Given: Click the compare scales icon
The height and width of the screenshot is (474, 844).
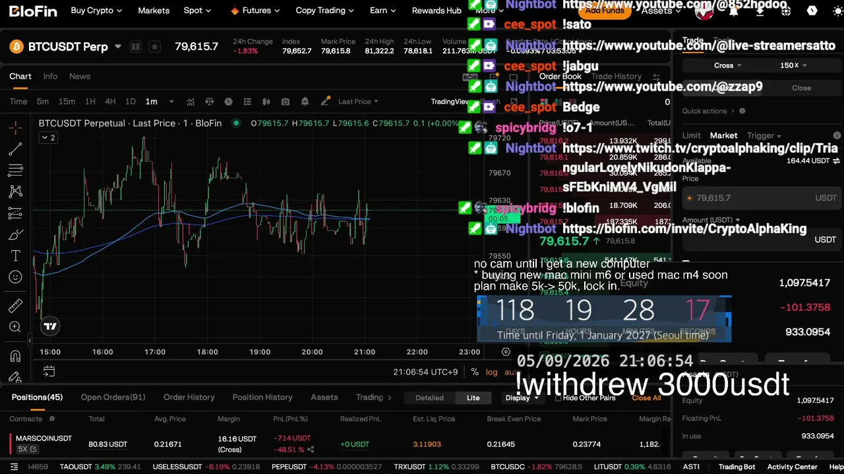Looking at the screenshot, I should pyautogui.click(x=210, y=101).
